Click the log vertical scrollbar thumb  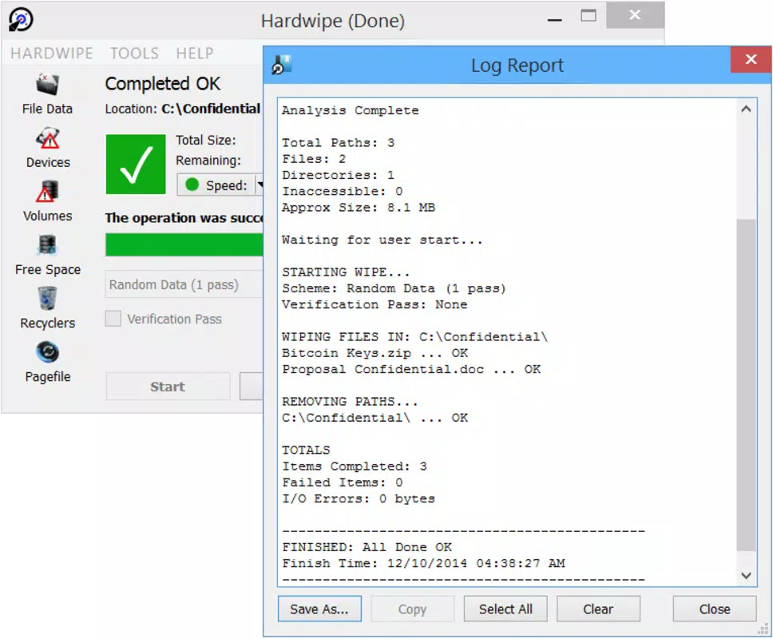[x=747, y=384]
